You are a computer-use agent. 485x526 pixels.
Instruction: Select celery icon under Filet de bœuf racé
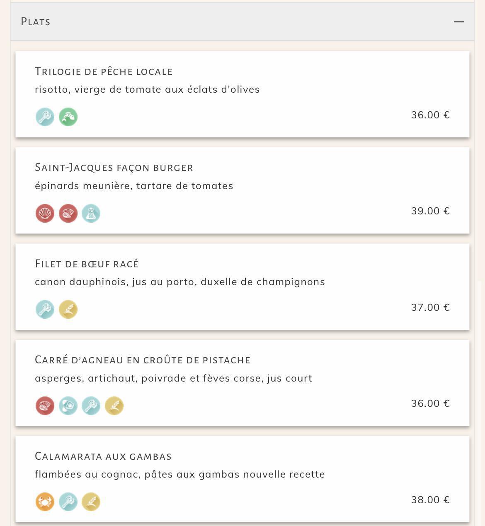point(45,309)
